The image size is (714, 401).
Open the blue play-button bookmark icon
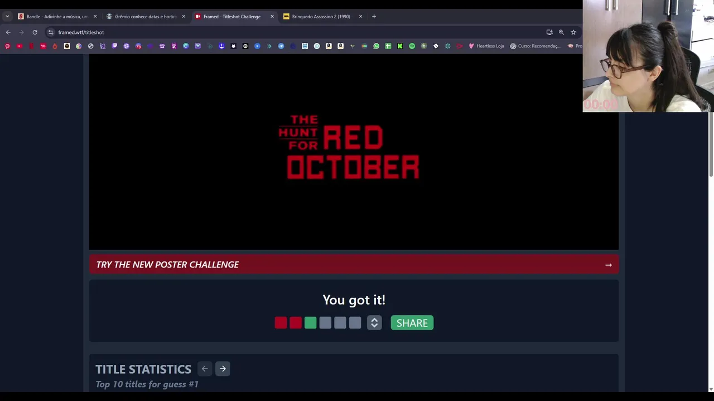tap(257, 46)
